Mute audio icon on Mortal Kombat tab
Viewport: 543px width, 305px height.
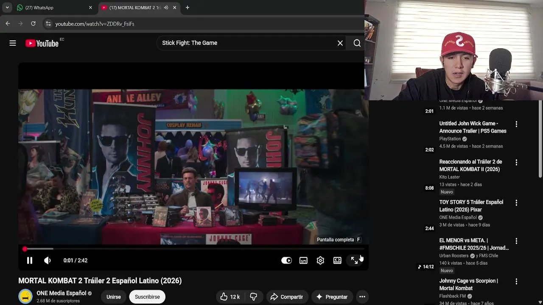pyautogui.click(x=166, y=8)
